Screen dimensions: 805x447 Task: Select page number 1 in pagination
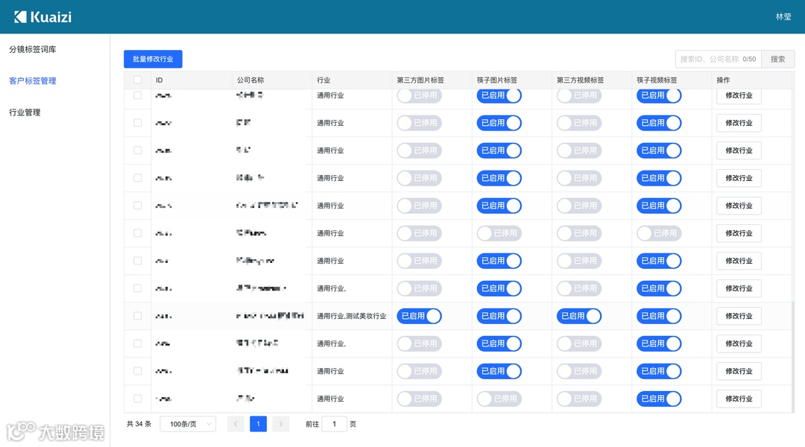[x=258, y=423]
